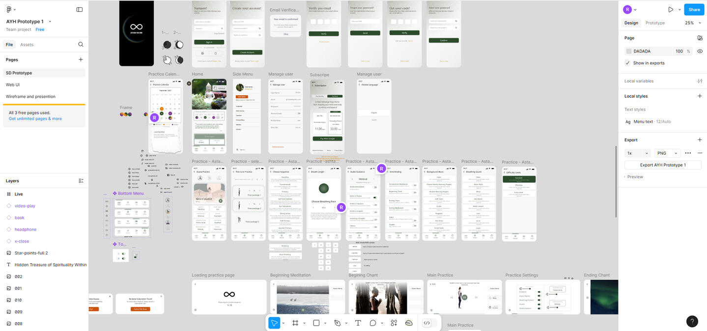The height and width of the screenshot is (331, 707).
Task: Select the video-play layer
Action: pyautogui.click(x=25, y=206)
